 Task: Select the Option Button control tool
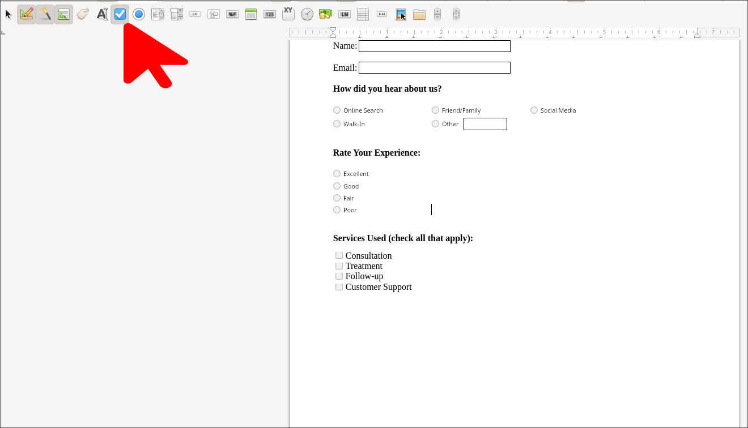tap(139, 14)
